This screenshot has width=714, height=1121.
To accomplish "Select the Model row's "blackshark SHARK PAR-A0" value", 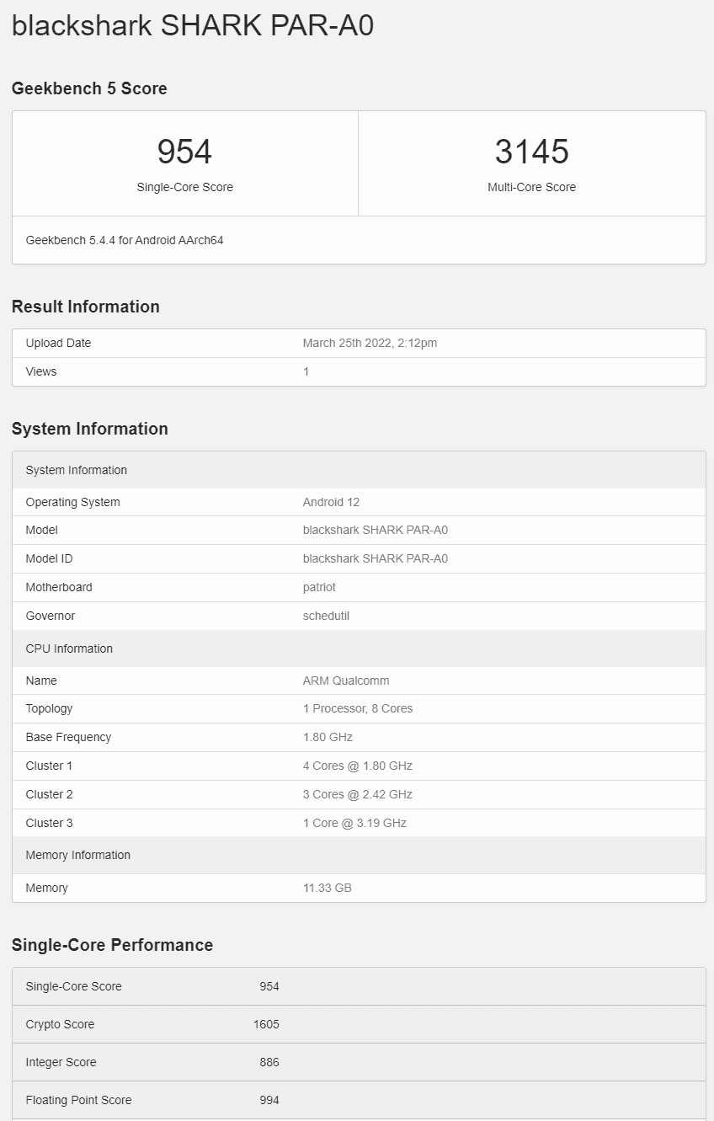I will click(x=376, y=530).
